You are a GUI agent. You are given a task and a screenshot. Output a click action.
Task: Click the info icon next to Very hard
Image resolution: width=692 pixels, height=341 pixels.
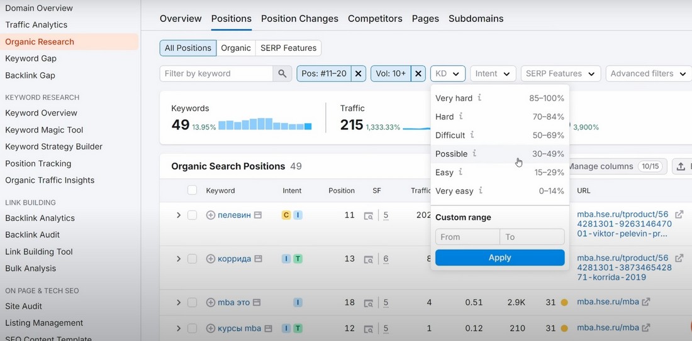[479, 98]
